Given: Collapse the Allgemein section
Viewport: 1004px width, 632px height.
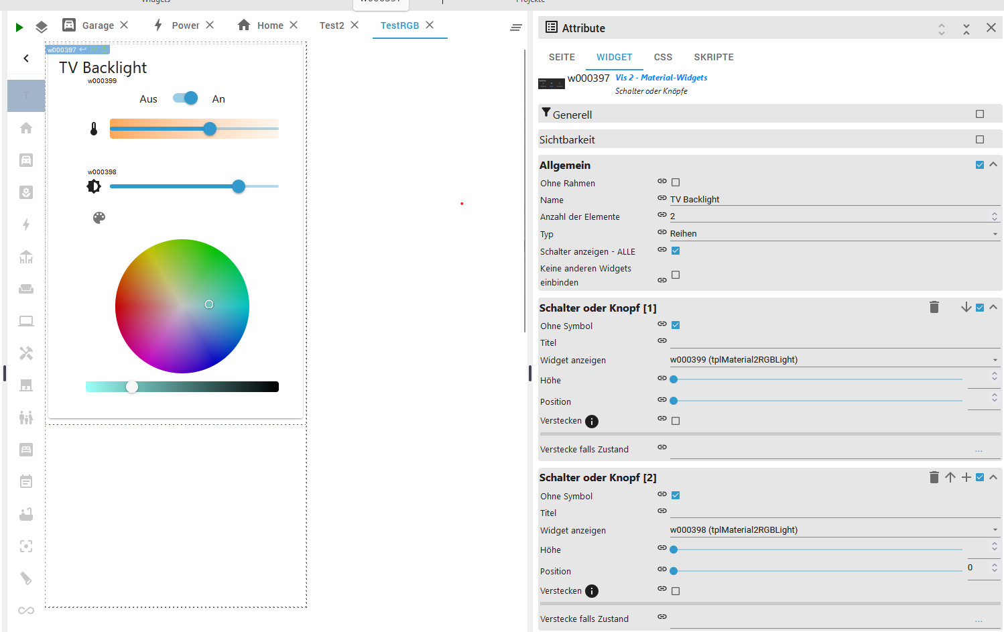Looking at the screenshot, I should click(993, 165).
